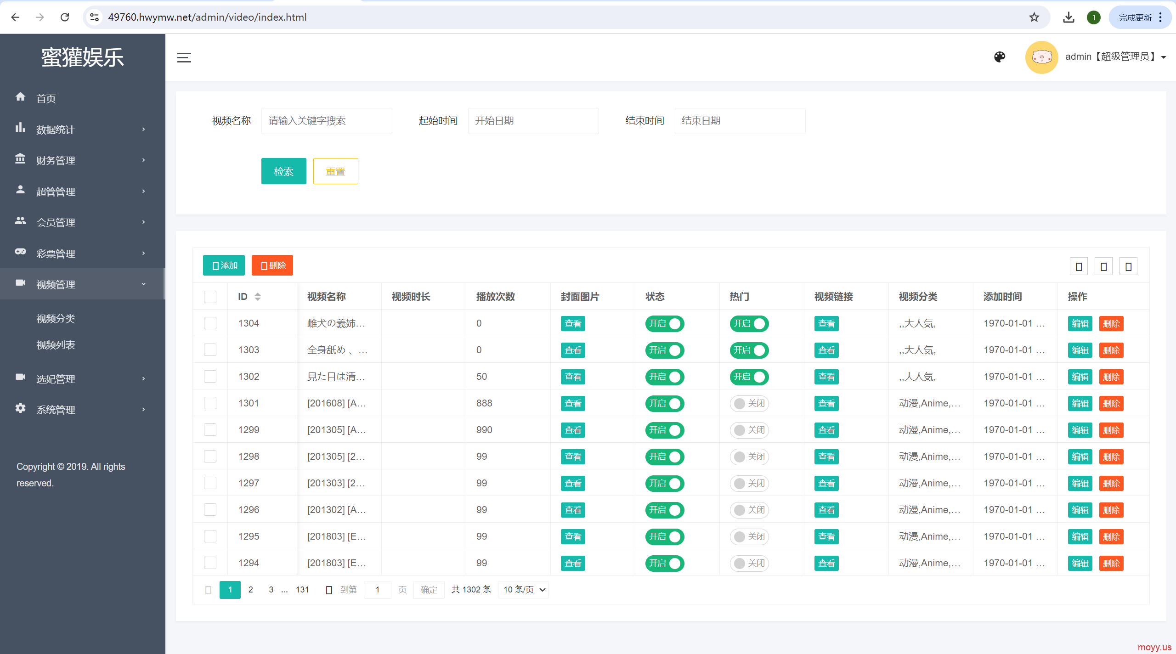Click 编辑 for row 1304
This screenshot has height=654, width=1176.
pyautogui.click(x=1080, y=324)
